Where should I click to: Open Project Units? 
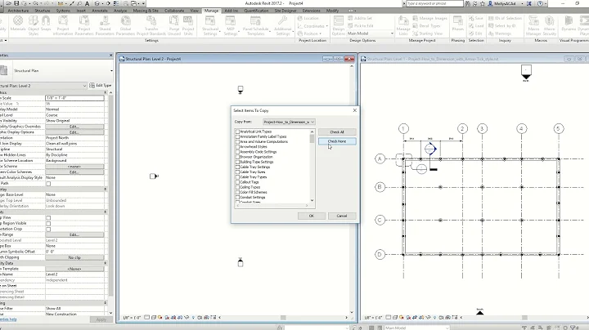pyautogui.click(x=188, y=25)
